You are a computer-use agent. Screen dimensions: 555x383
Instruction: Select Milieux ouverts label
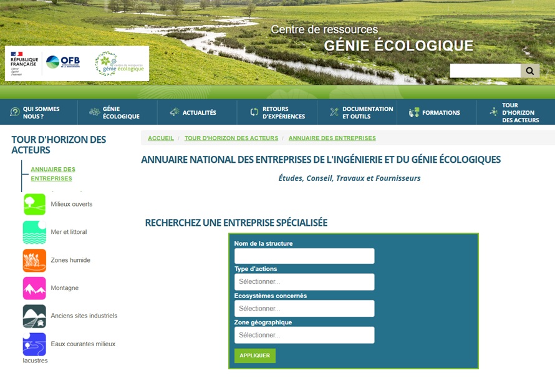(72, 204)
